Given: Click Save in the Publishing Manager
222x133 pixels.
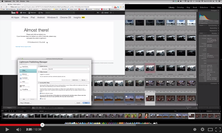Looking at the screenshot, I should pos(86,103).
